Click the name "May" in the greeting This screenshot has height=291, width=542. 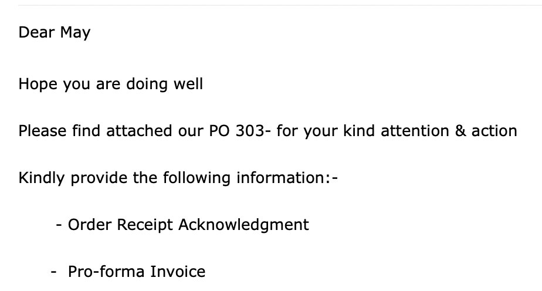coord(75,33)
